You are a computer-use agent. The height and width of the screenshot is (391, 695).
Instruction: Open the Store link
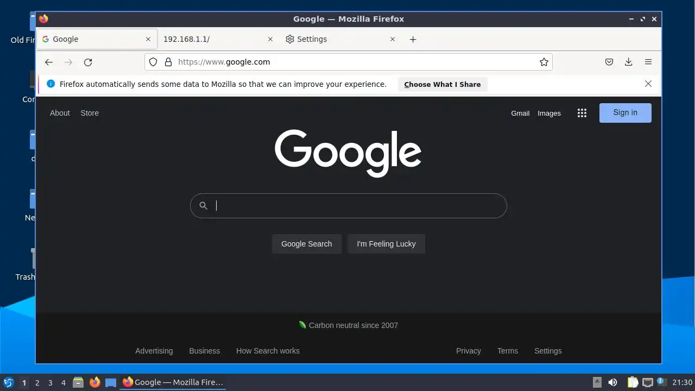[90, 113]
